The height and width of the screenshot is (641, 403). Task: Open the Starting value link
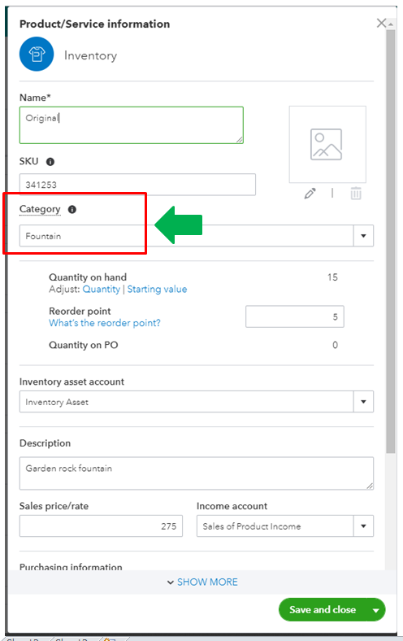(157, 290)
